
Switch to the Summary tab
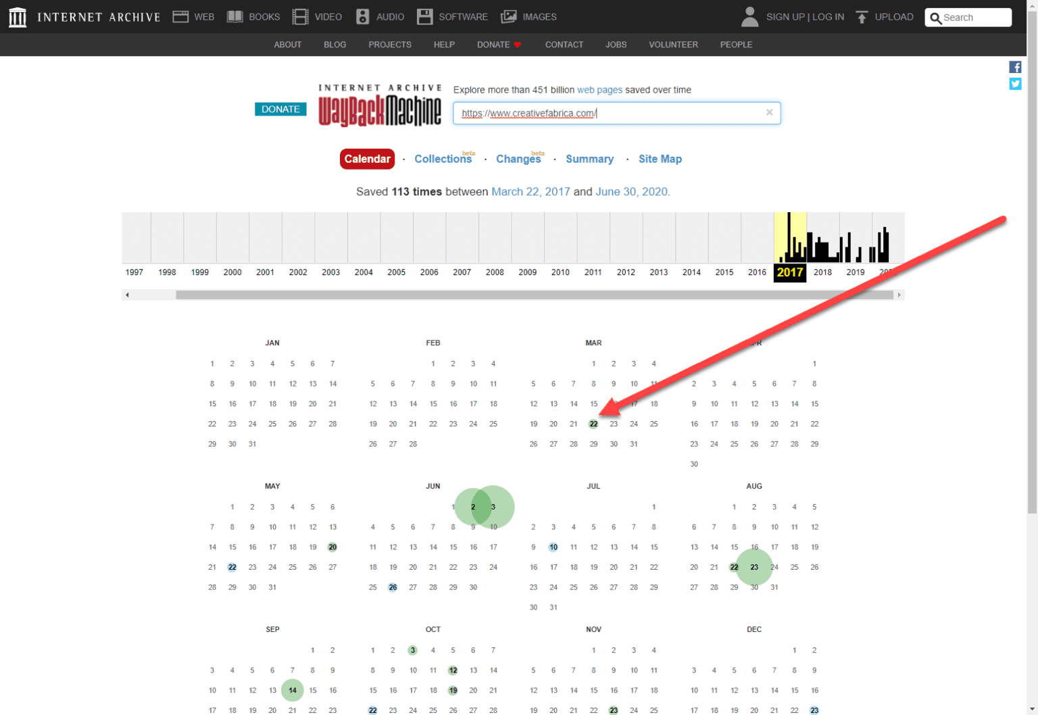589,159
